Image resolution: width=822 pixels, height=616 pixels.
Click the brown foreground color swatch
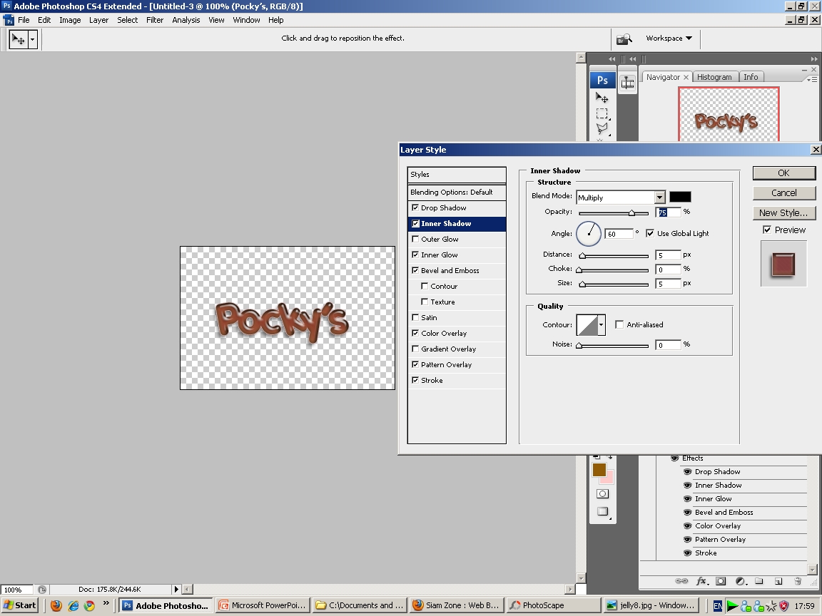[599, 470]
